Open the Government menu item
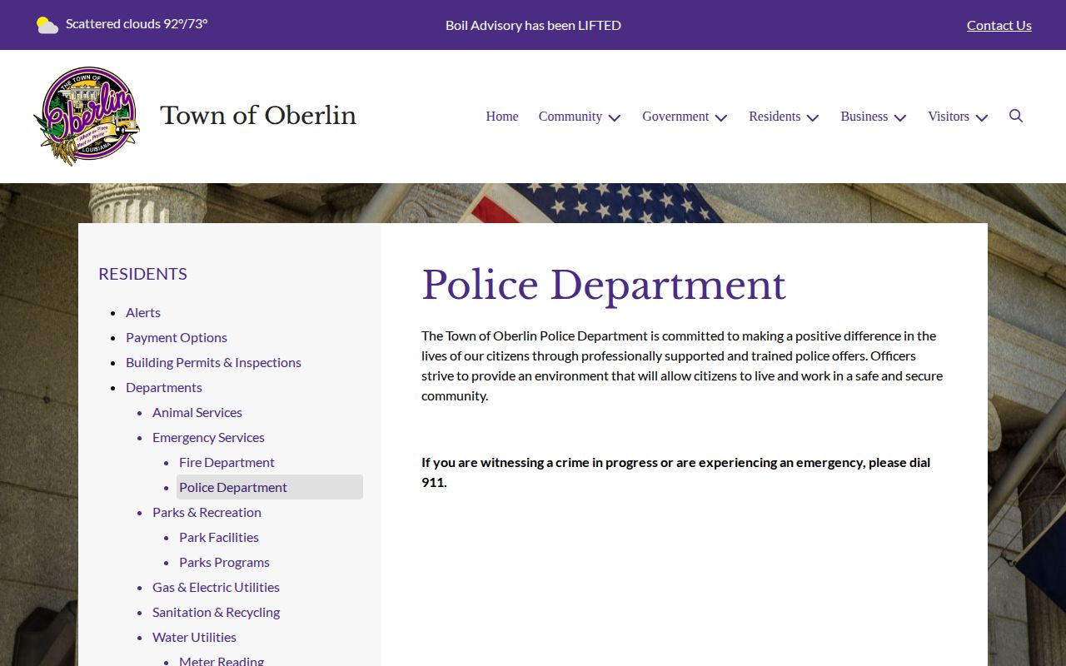Image resolution: width=1066 pixels, height=666 pixels. (675, 117)
